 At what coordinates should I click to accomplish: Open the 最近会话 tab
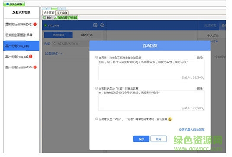pyautogui.click(x=87, y=35)
